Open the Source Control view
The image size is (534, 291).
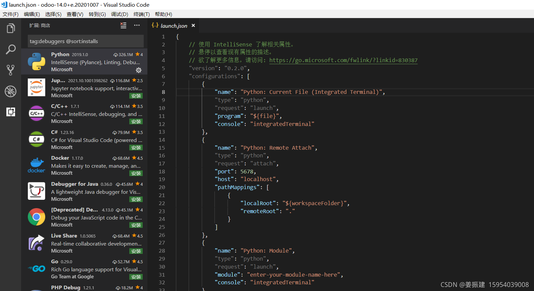(x=11, y=70)
